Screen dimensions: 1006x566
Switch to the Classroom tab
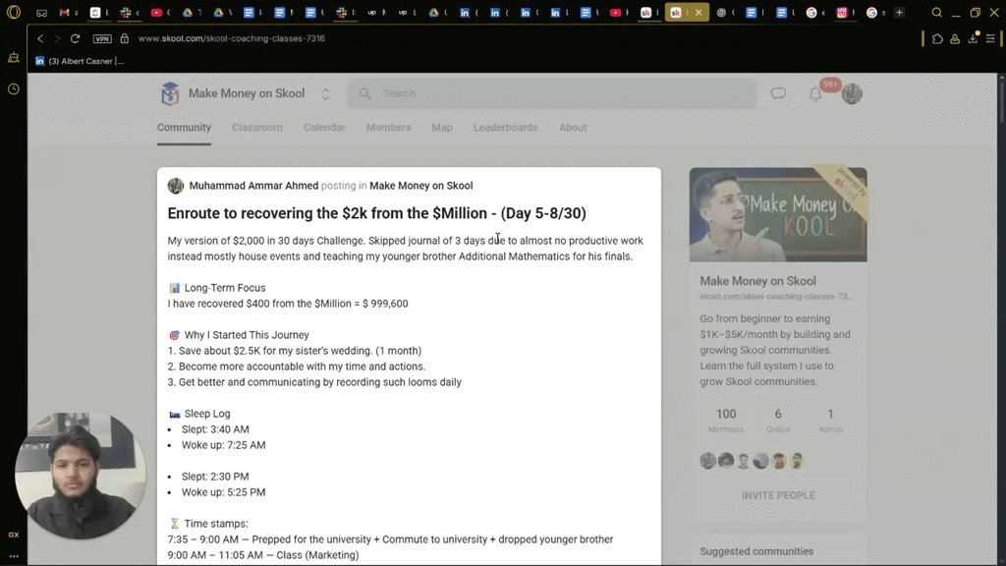pyautogui.click(x=256, y=128)
